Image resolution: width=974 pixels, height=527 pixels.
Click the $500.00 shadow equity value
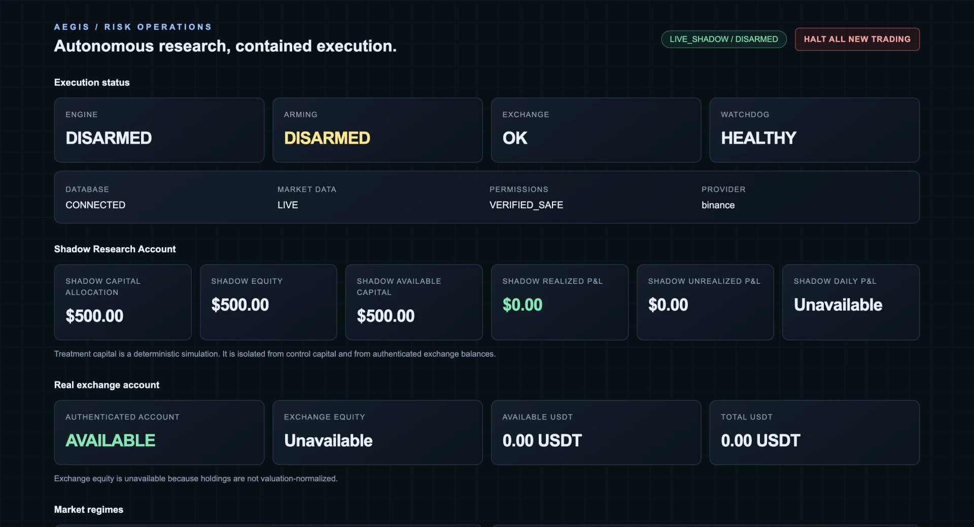[240, 305]
